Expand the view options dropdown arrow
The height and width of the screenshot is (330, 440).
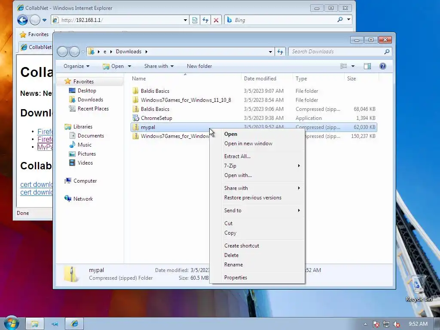pos(353,66)
